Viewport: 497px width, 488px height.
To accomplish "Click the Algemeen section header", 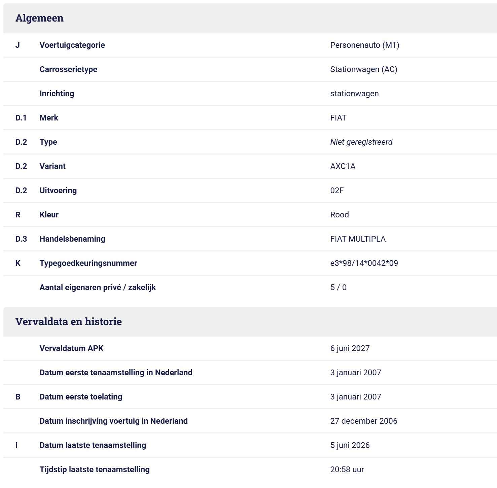I will [x=250, y=18].
